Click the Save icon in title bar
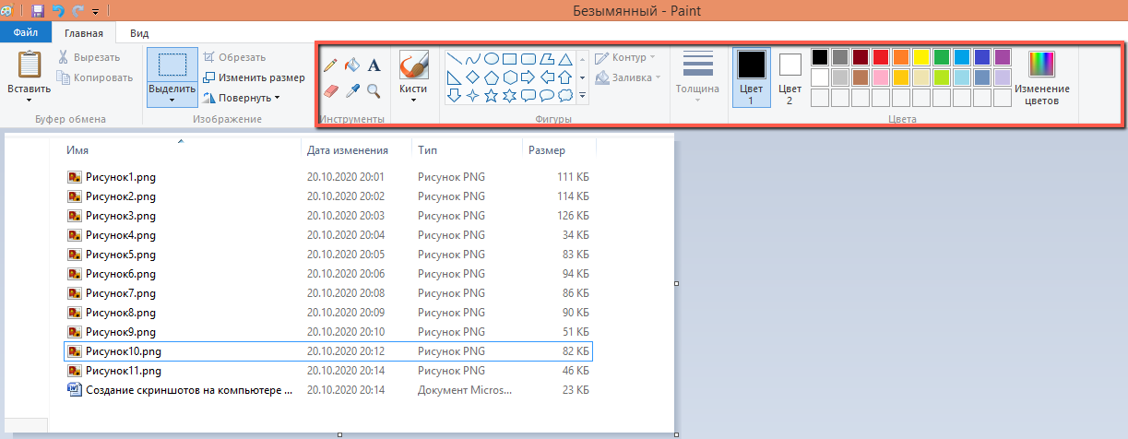The height and width of the screenshot is (439, 1128). click(38, 11)
